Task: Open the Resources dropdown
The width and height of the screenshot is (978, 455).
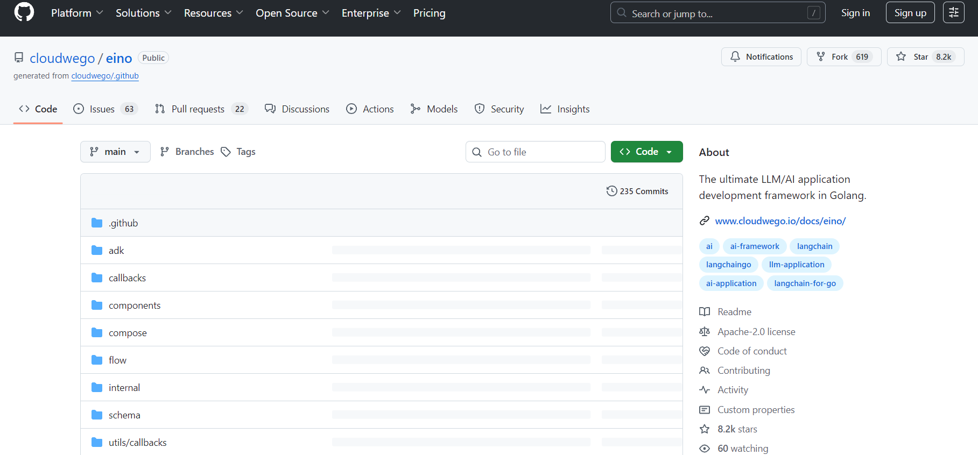Action: pyautogui.click(x=213, y=13)
